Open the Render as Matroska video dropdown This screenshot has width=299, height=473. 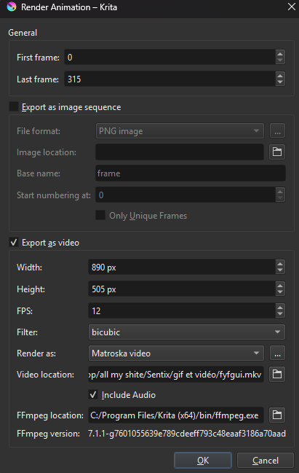[176, 353]
